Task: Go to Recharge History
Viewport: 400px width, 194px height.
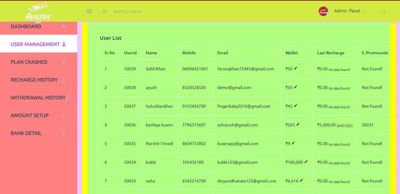Action: pyautogui.click(x=34, y=80)
